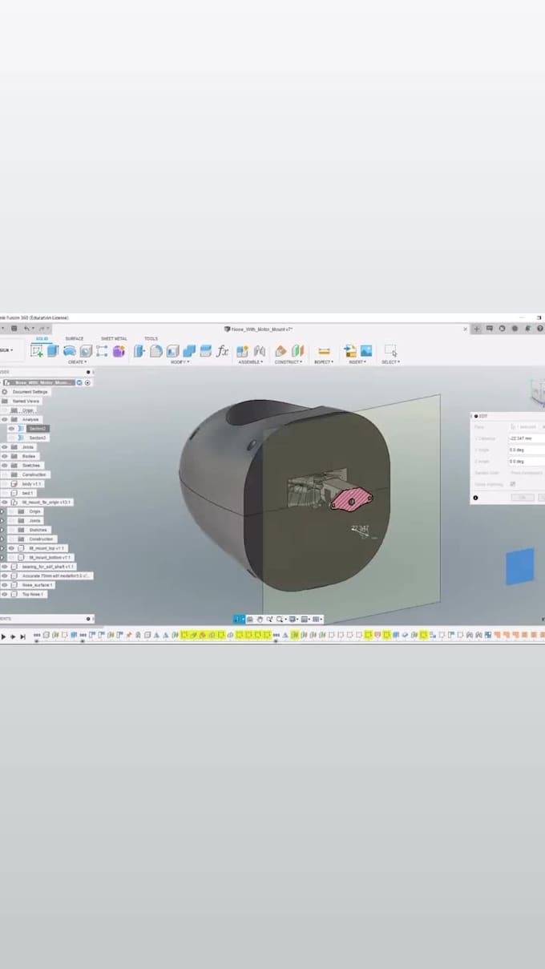Click the pink hatched section face
545x969 pixels.
point(353,499)
